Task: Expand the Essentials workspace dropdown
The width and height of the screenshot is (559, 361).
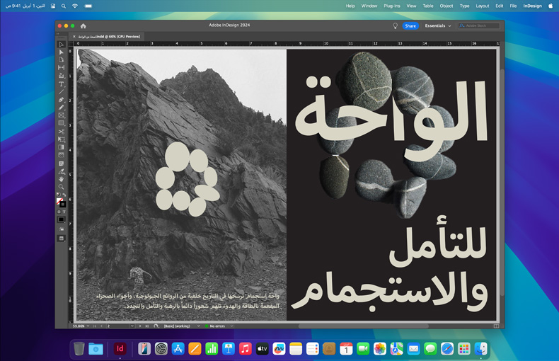Action: pos(437,25)
